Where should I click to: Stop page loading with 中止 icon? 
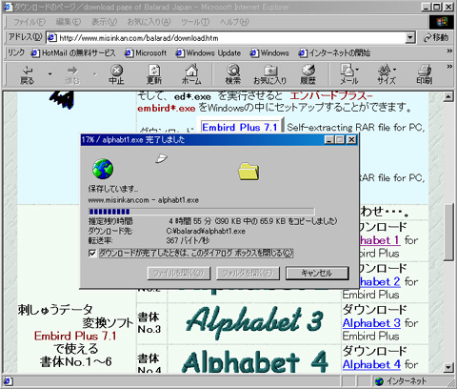[116, 74]
